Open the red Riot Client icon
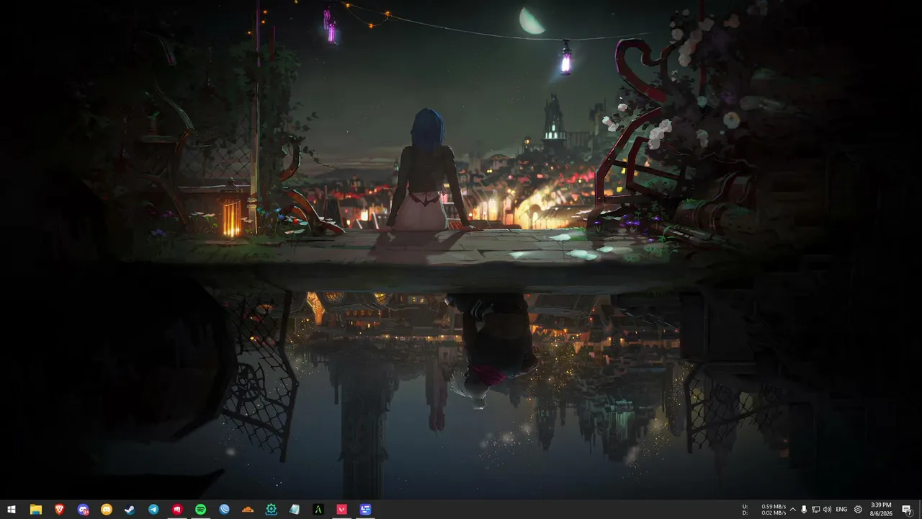 (177, 510)
